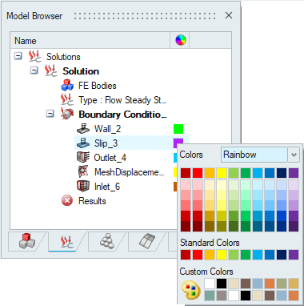Click the Outlet_4 boundary icon

click(83, 158)
